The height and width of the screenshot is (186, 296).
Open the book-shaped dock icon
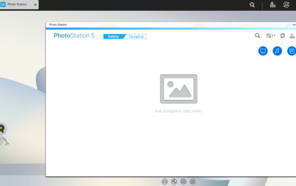(183, 181)
